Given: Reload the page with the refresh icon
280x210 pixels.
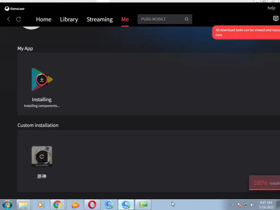Looking at the screenshot, I should pyautogui.click(x=19, y=19).
